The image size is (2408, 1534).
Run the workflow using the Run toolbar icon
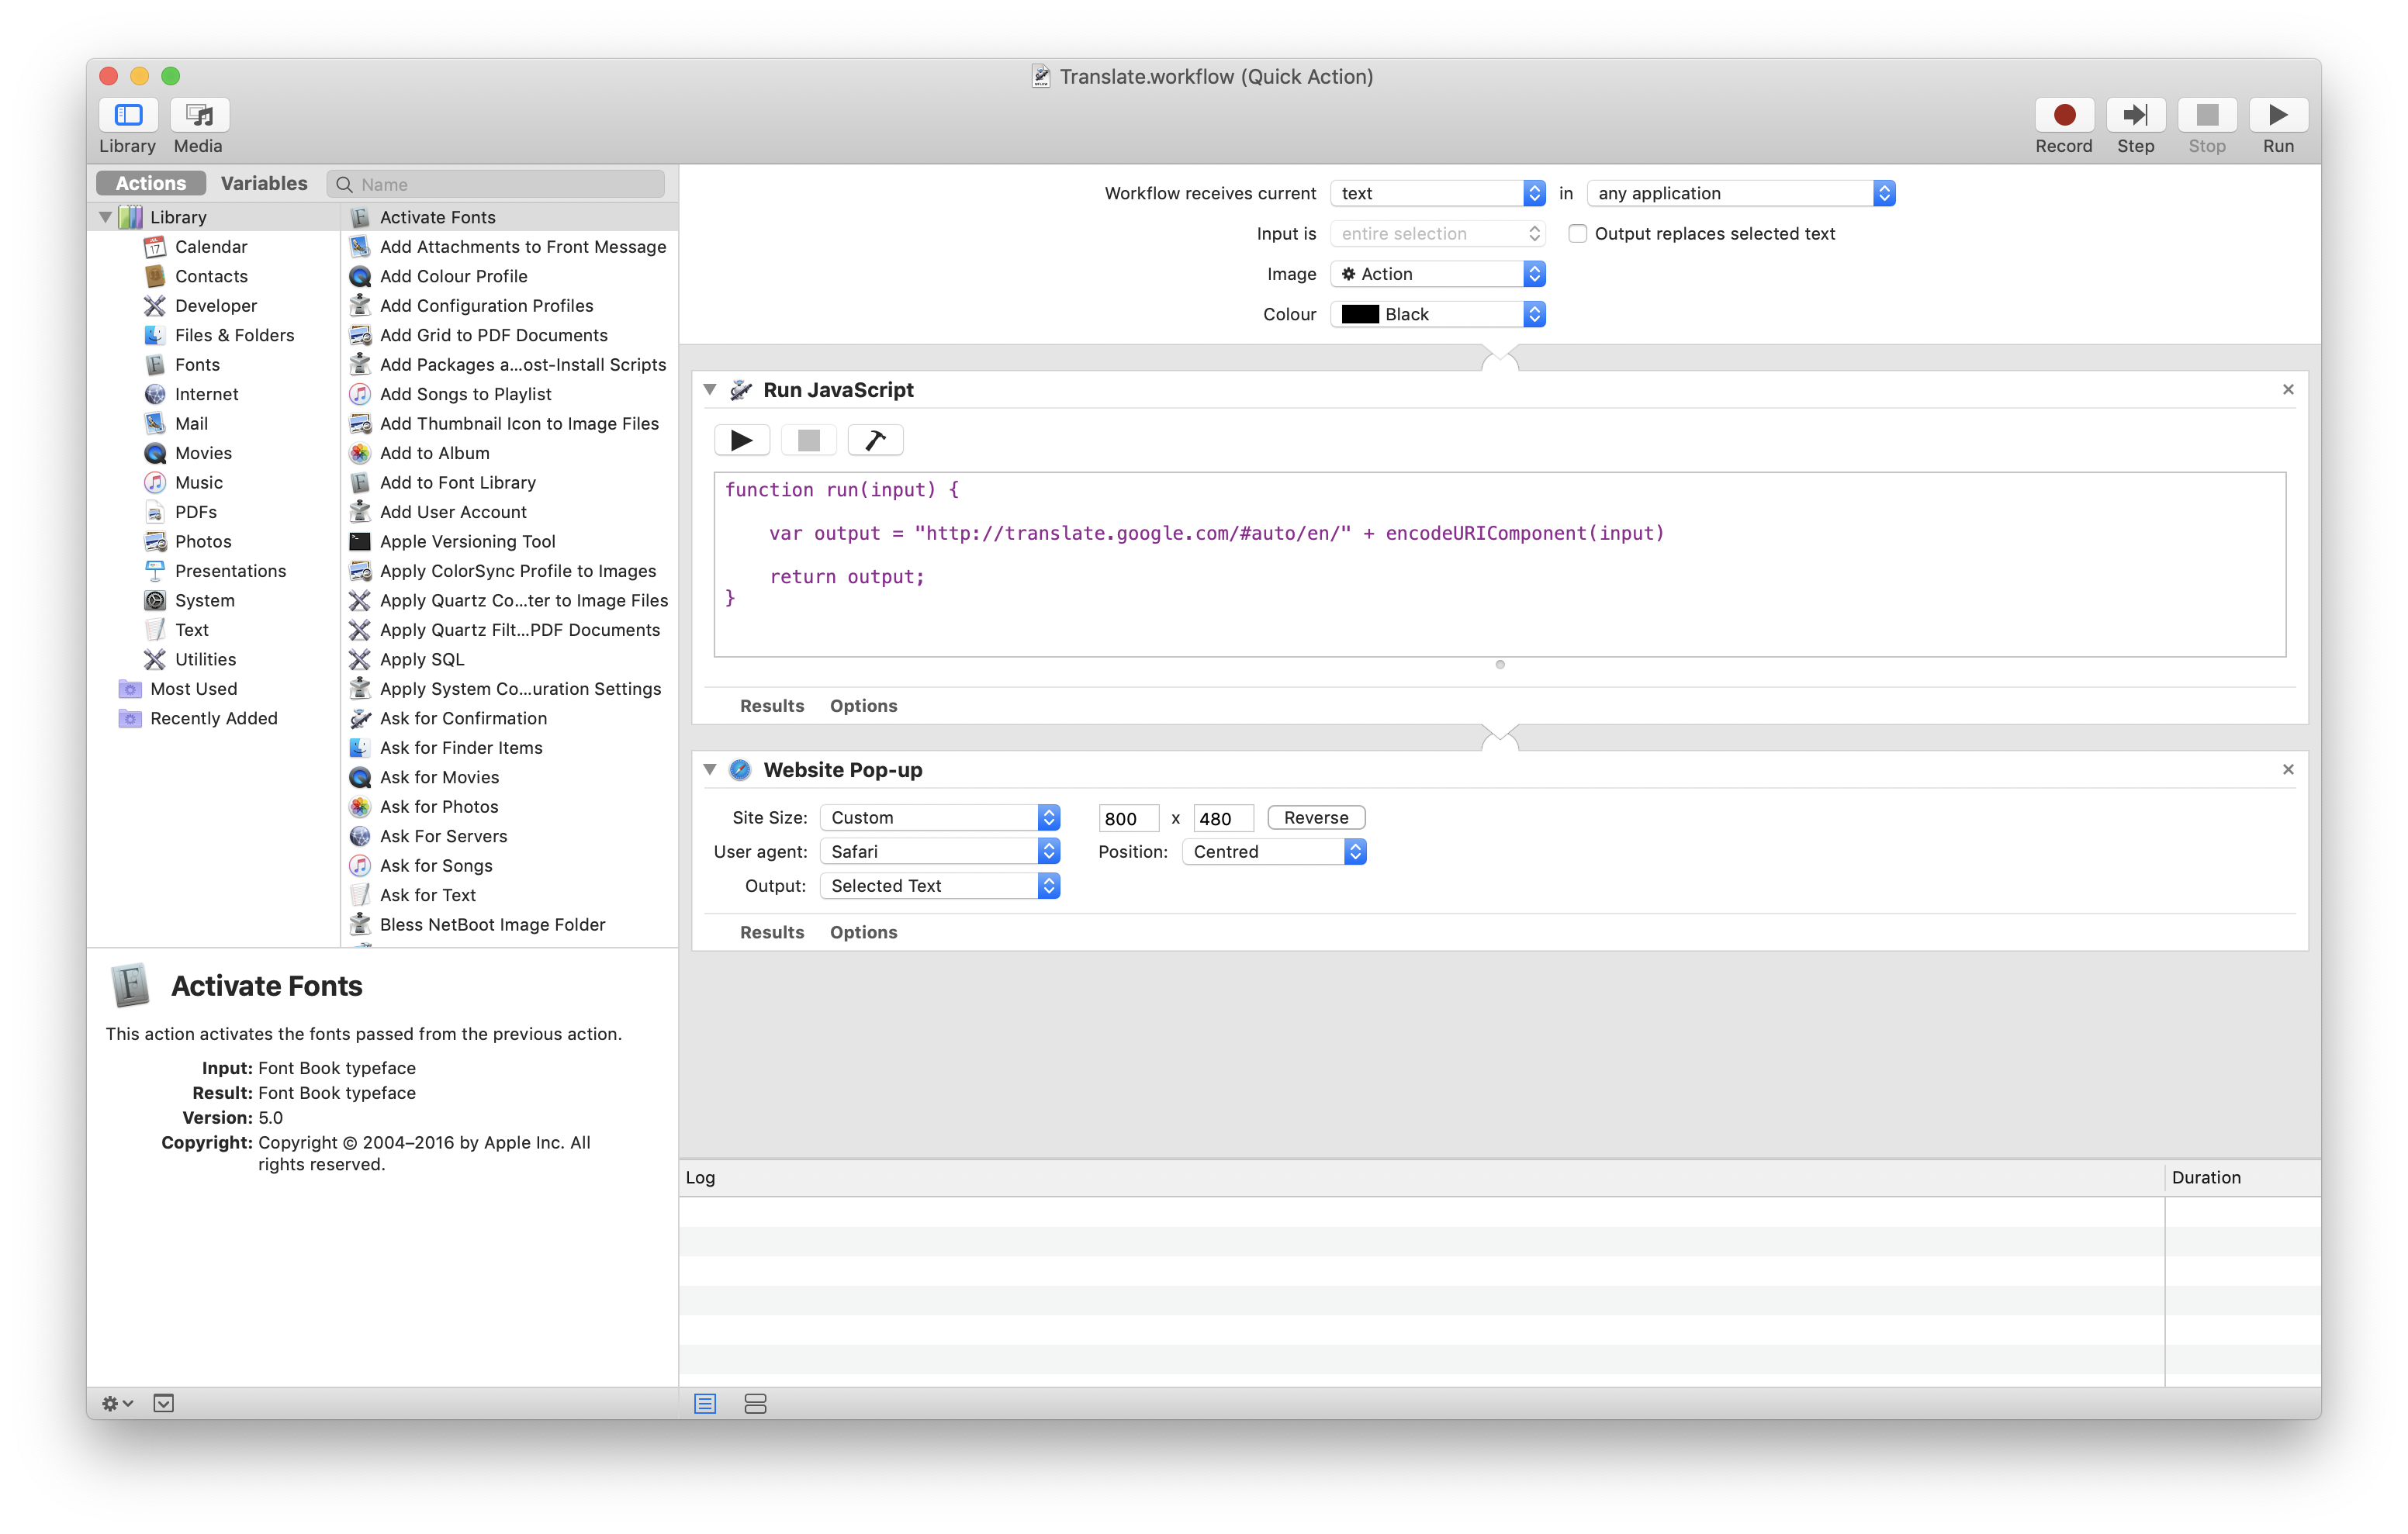click(x=2278, y=114)
